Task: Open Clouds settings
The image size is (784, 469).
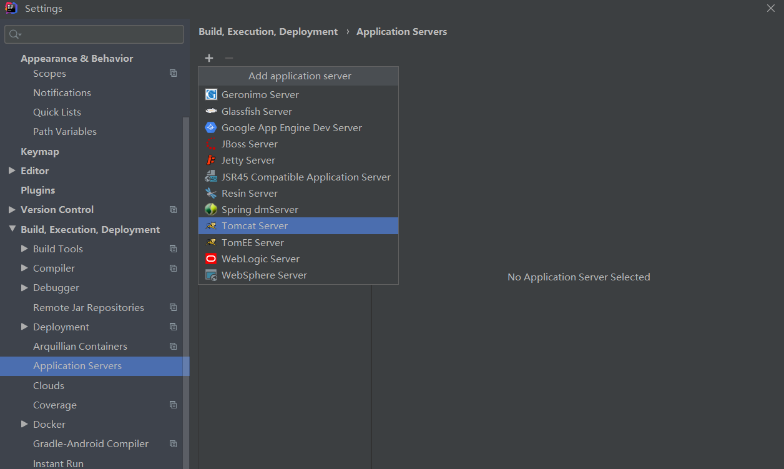Action: tap(49, 386)
